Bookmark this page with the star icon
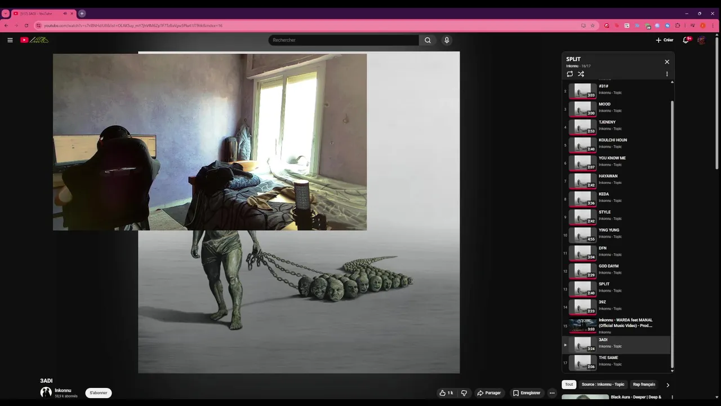721x406 pixels. click(593, 25)
